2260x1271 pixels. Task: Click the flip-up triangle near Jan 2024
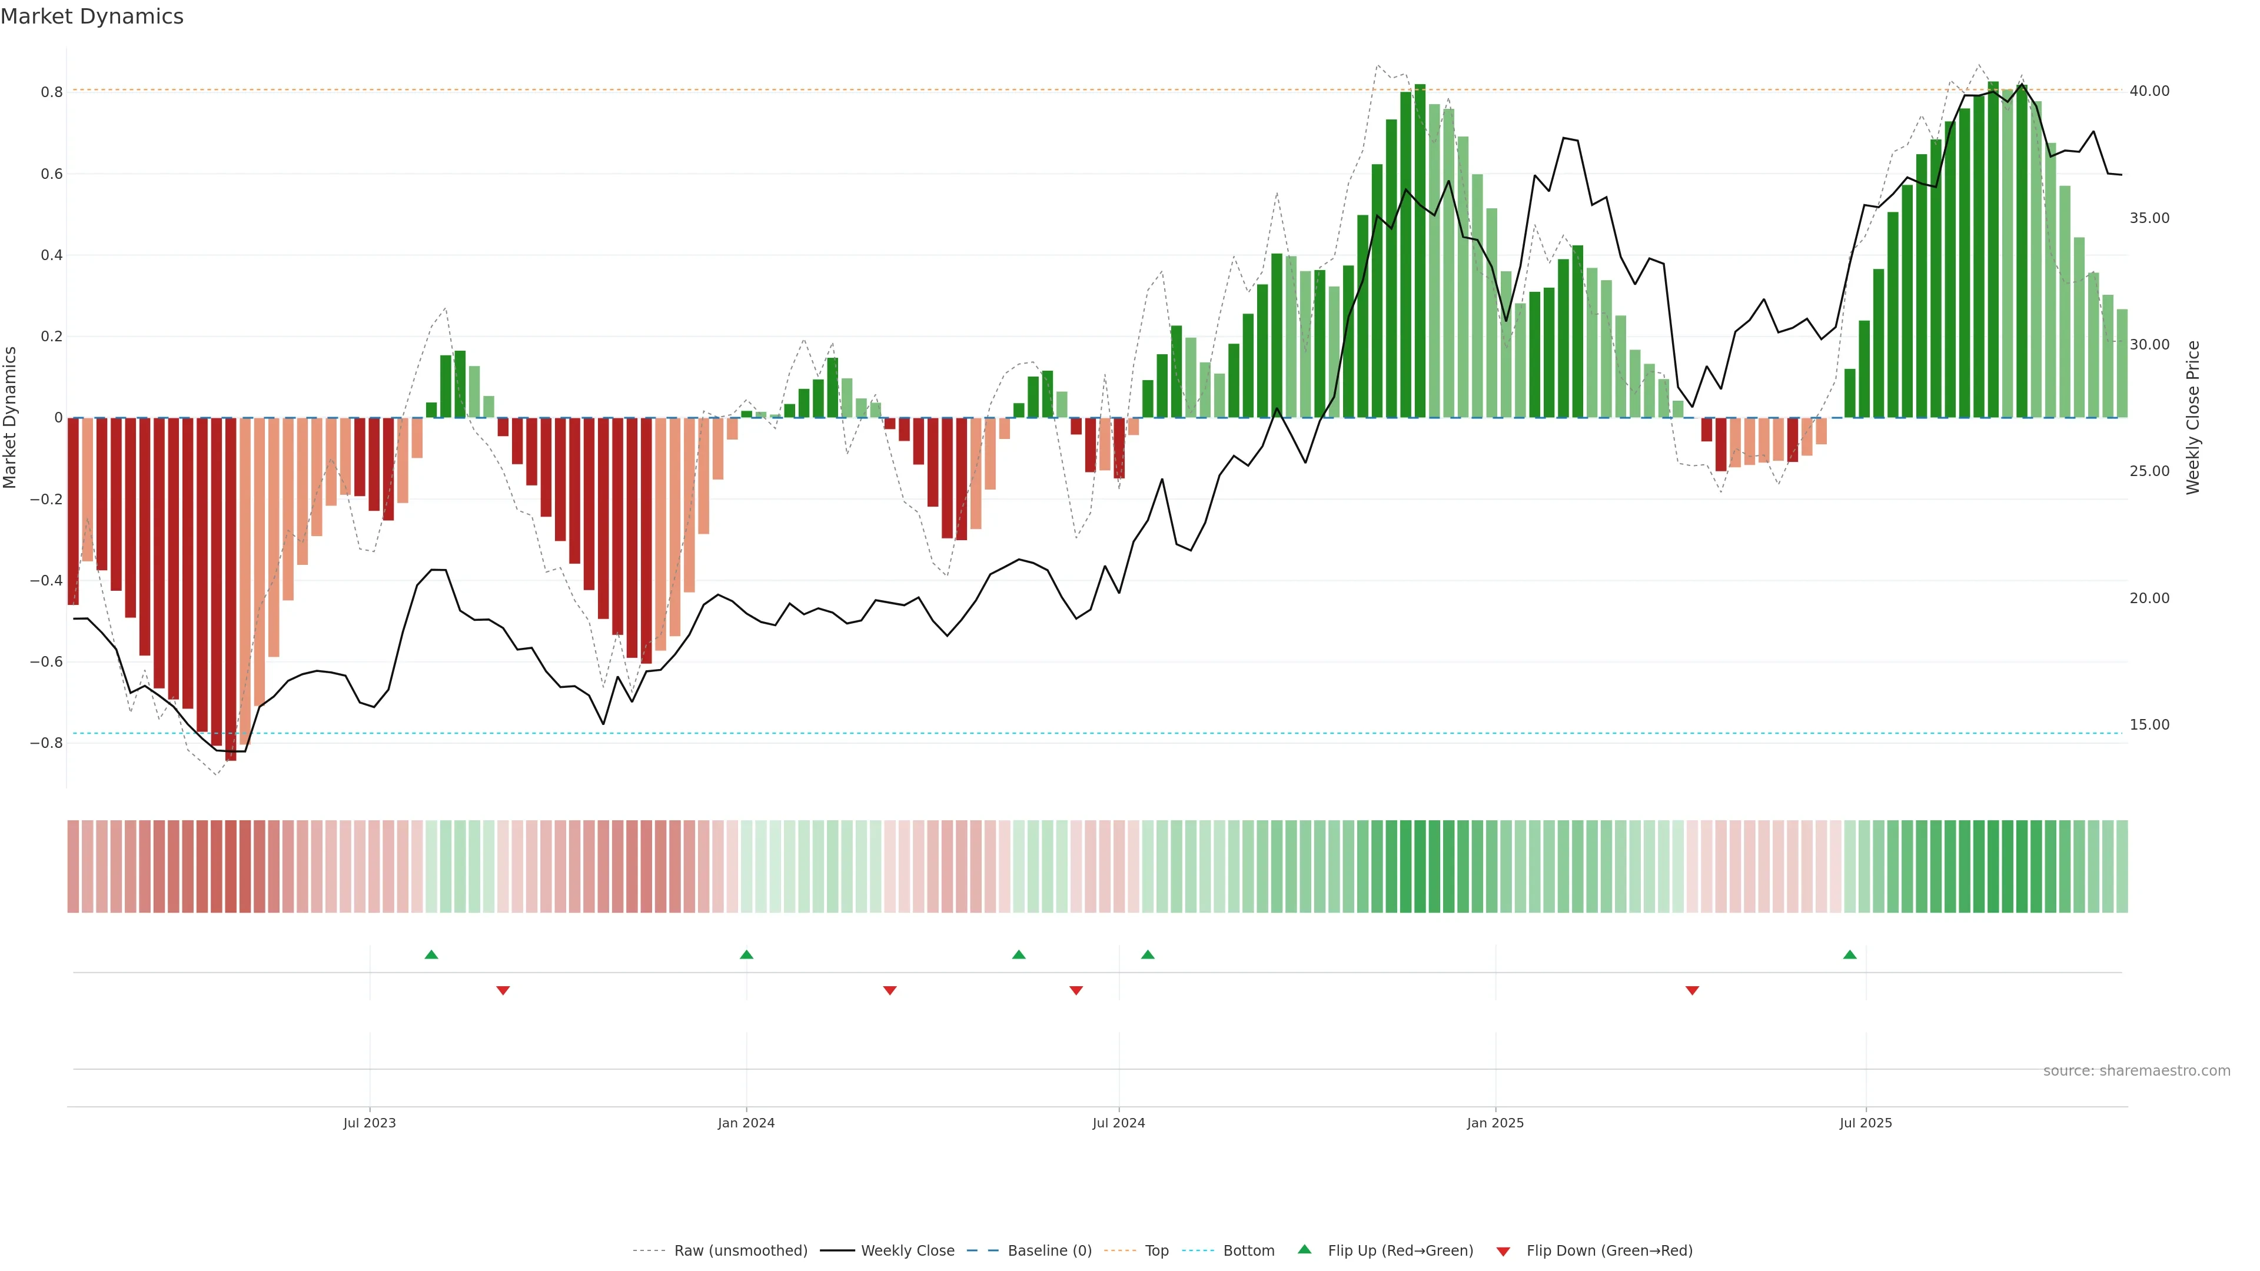click(746, 954)
